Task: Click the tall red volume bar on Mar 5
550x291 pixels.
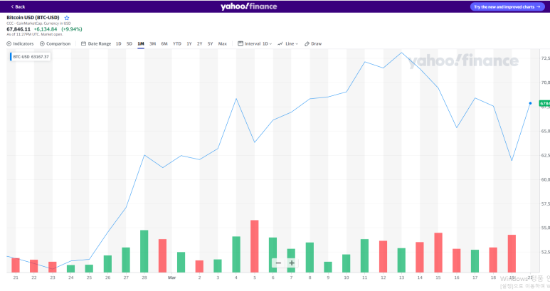Action: pos(255,246)
